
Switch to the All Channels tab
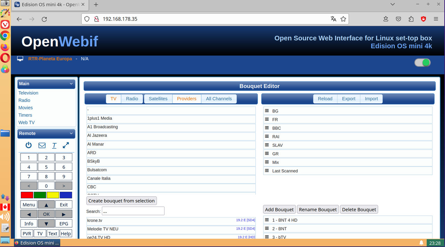coord(219,99)
